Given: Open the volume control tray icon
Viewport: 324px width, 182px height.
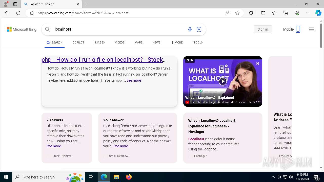Looking at the screenshot, I should (291, 177).
